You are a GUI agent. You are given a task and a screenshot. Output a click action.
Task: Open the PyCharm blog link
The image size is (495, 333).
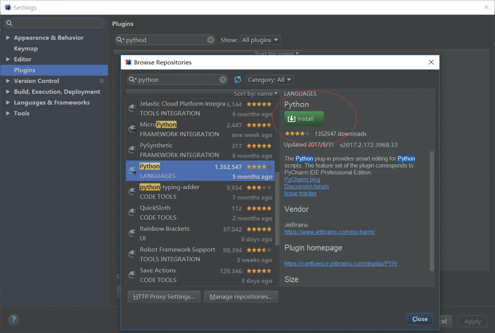302,179
